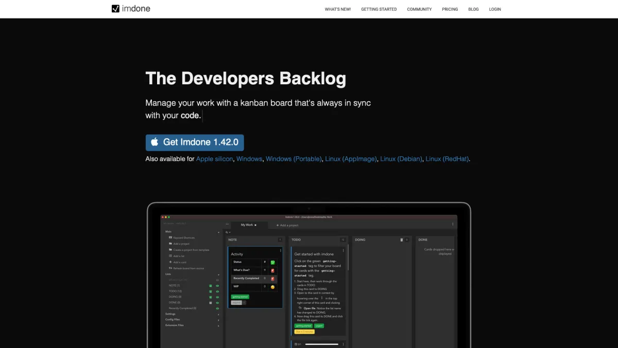This screenshot has height=348, width=618.
Task: Click Keyboard Shortcuts in sidebar
Action: coord(182,237)
